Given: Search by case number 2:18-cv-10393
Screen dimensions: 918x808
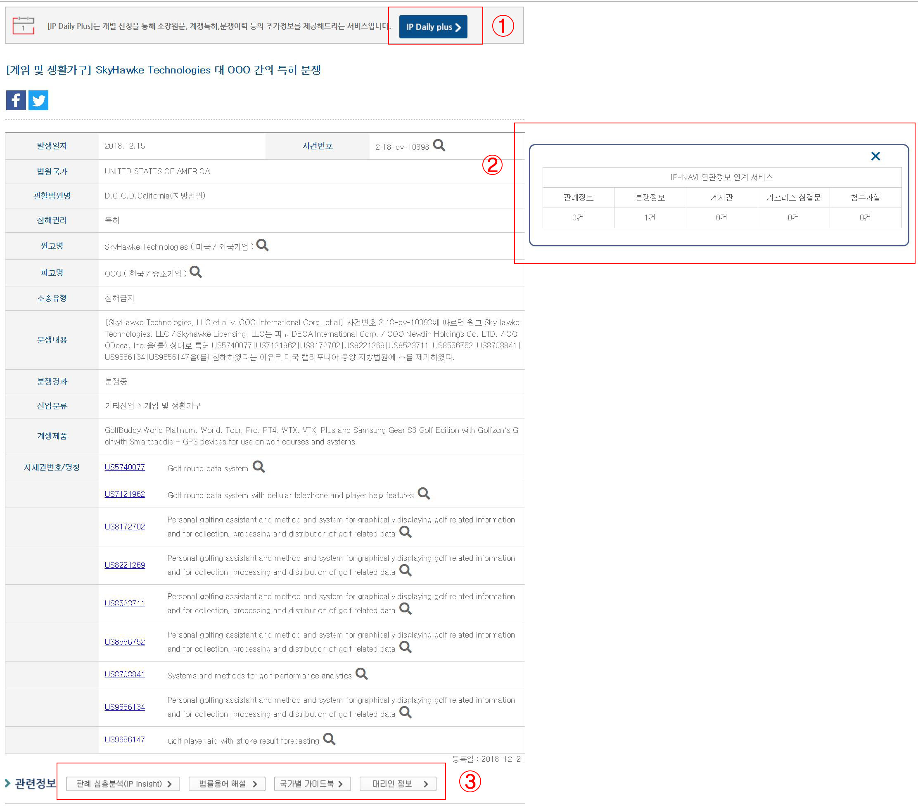Looking at the screenshot, I should (x=439, y=145).
